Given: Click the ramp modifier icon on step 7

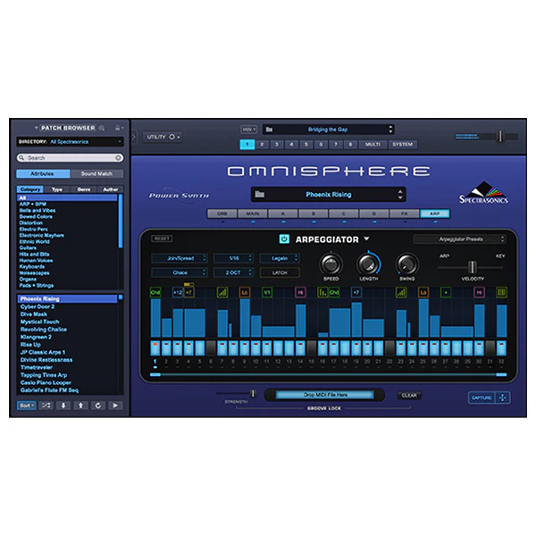Looking at the screenshot, I should (x=222, y=292).
